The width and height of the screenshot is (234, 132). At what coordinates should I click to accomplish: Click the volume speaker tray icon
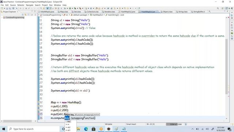point(207,129)
